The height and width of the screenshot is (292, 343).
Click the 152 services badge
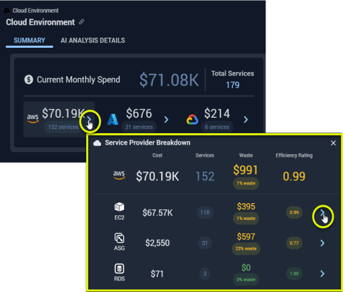tap(63, 127)
